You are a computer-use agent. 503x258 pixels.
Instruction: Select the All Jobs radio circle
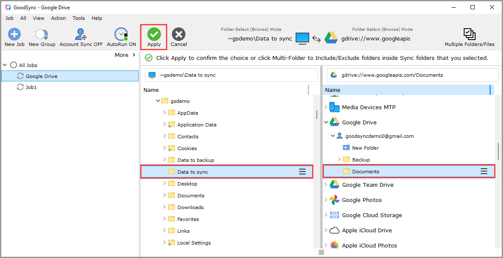click(14, 65)
